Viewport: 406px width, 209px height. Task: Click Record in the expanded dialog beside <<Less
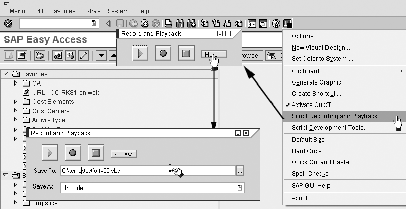click(73, 153)
